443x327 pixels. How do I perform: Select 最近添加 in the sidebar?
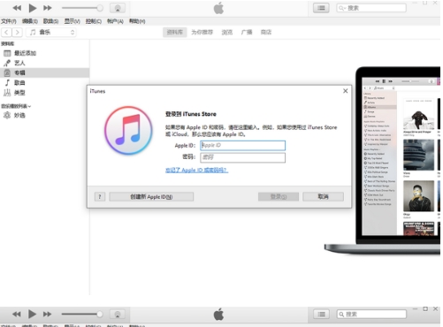point(44,53)
